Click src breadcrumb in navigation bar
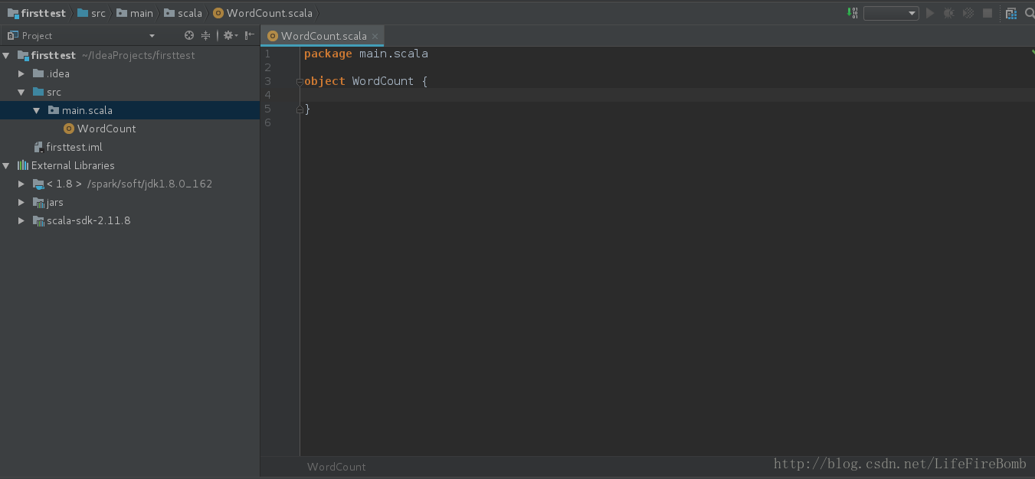The image size is (1035, 479). pyautogui.click(x=91, y=13)
